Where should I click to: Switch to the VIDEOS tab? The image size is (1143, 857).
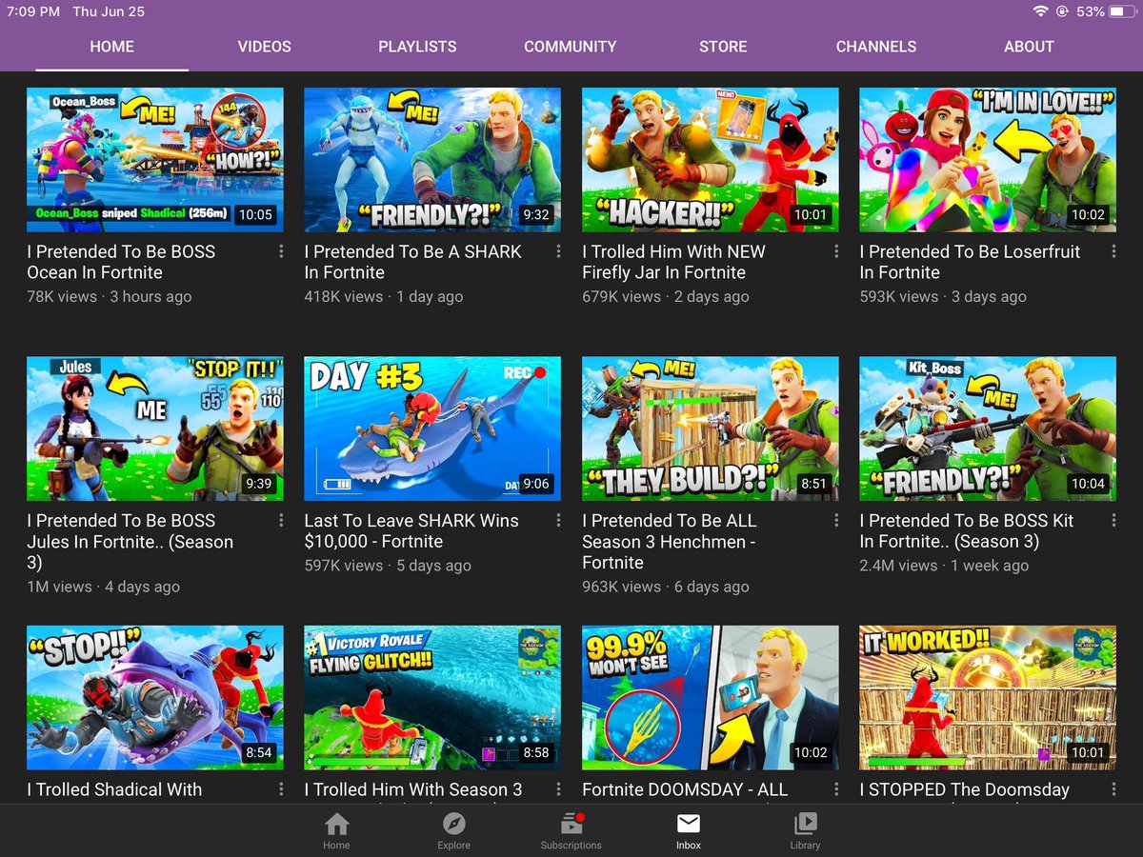click(x=265, y=46)
